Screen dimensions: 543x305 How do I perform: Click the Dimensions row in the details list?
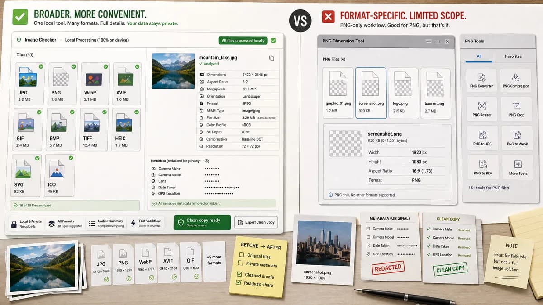(x=238, y=75)
